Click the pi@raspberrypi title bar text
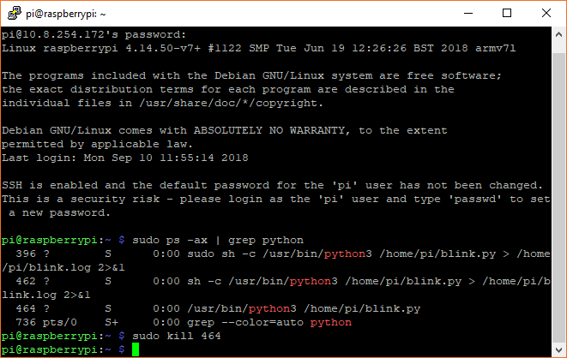Screen dimensions: 567x358 point(66,14)
